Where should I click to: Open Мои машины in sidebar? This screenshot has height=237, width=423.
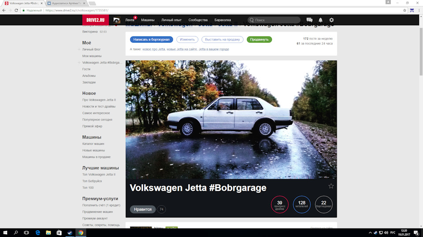[92, 56]
